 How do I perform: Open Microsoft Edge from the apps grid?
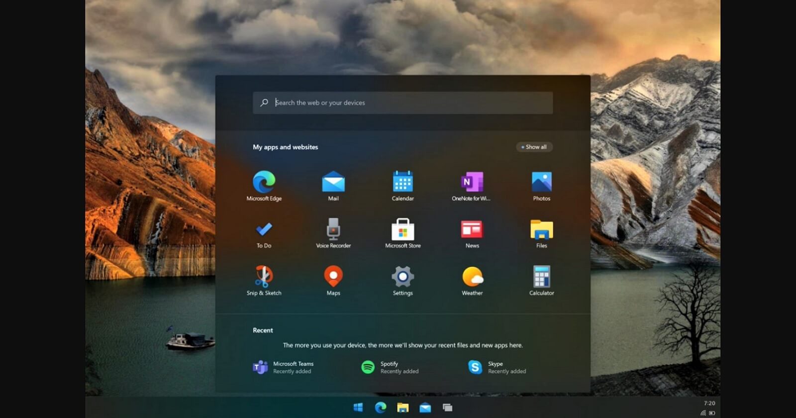[264, 185]
